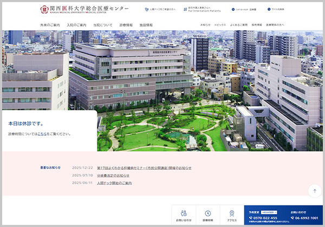Open the 分娩費改定のお知らせ notice

[x=113, y=175]
